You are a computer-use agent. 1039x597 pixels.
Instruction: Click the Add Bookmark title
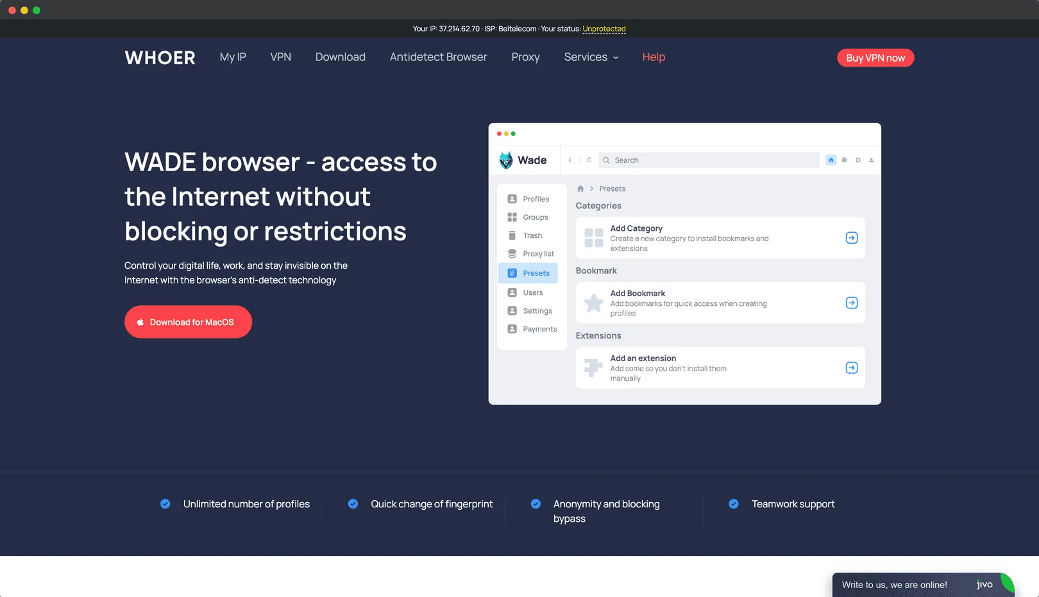(638, 293)
